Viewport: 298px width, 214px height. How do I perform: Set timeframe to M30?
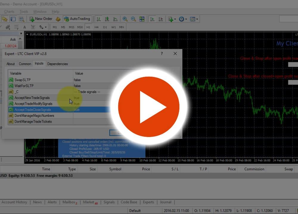pyautogui.click(x=80, y=27)
